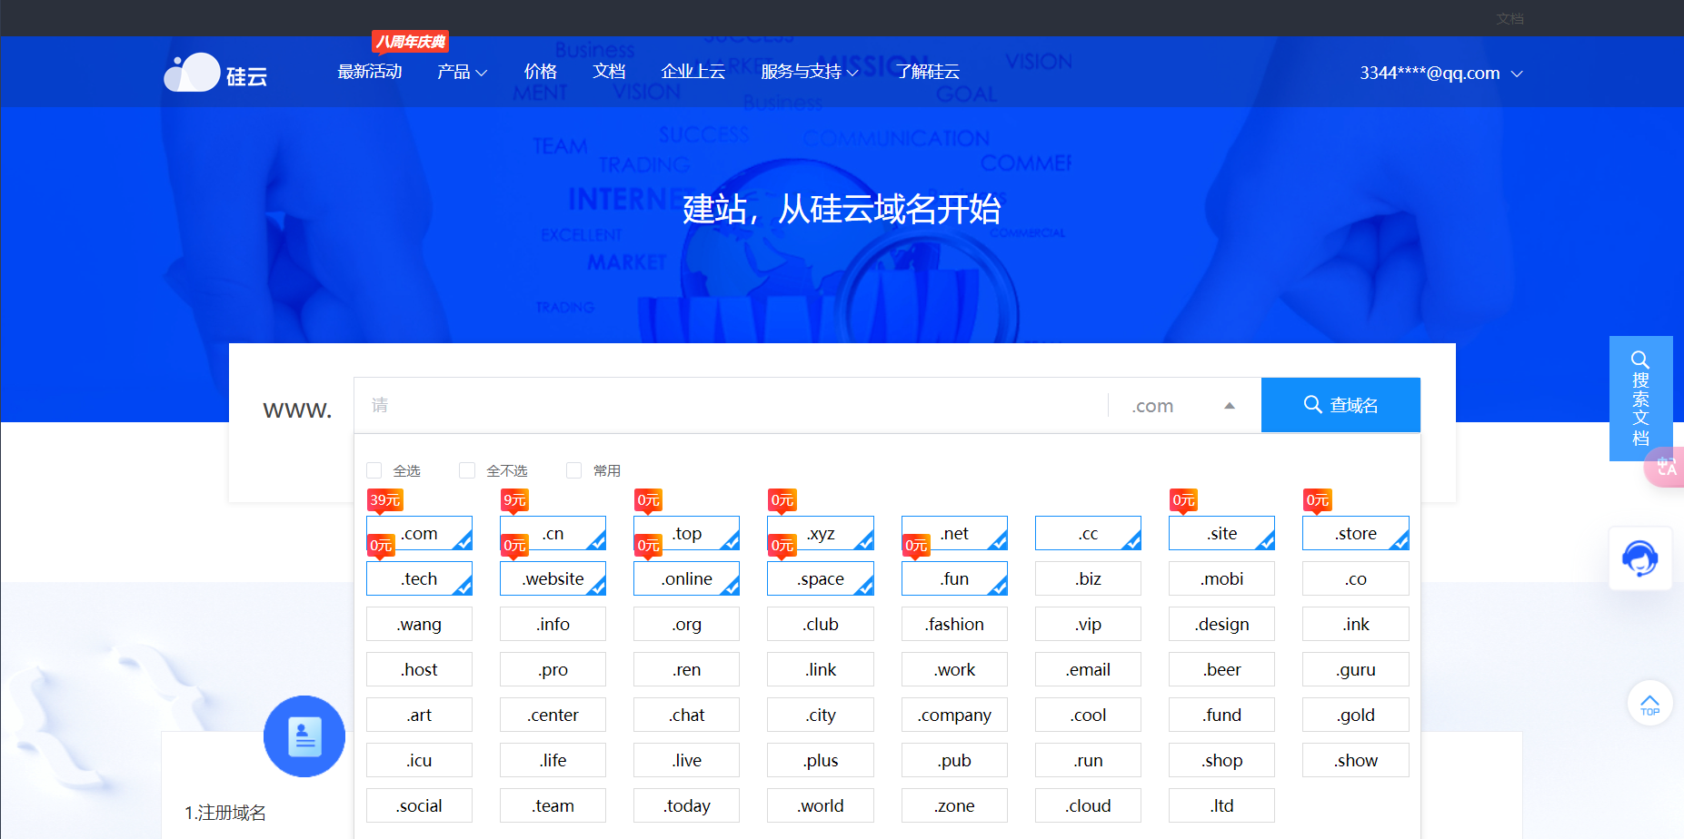Select the .cloud domain suffix

click(1088, 805)
